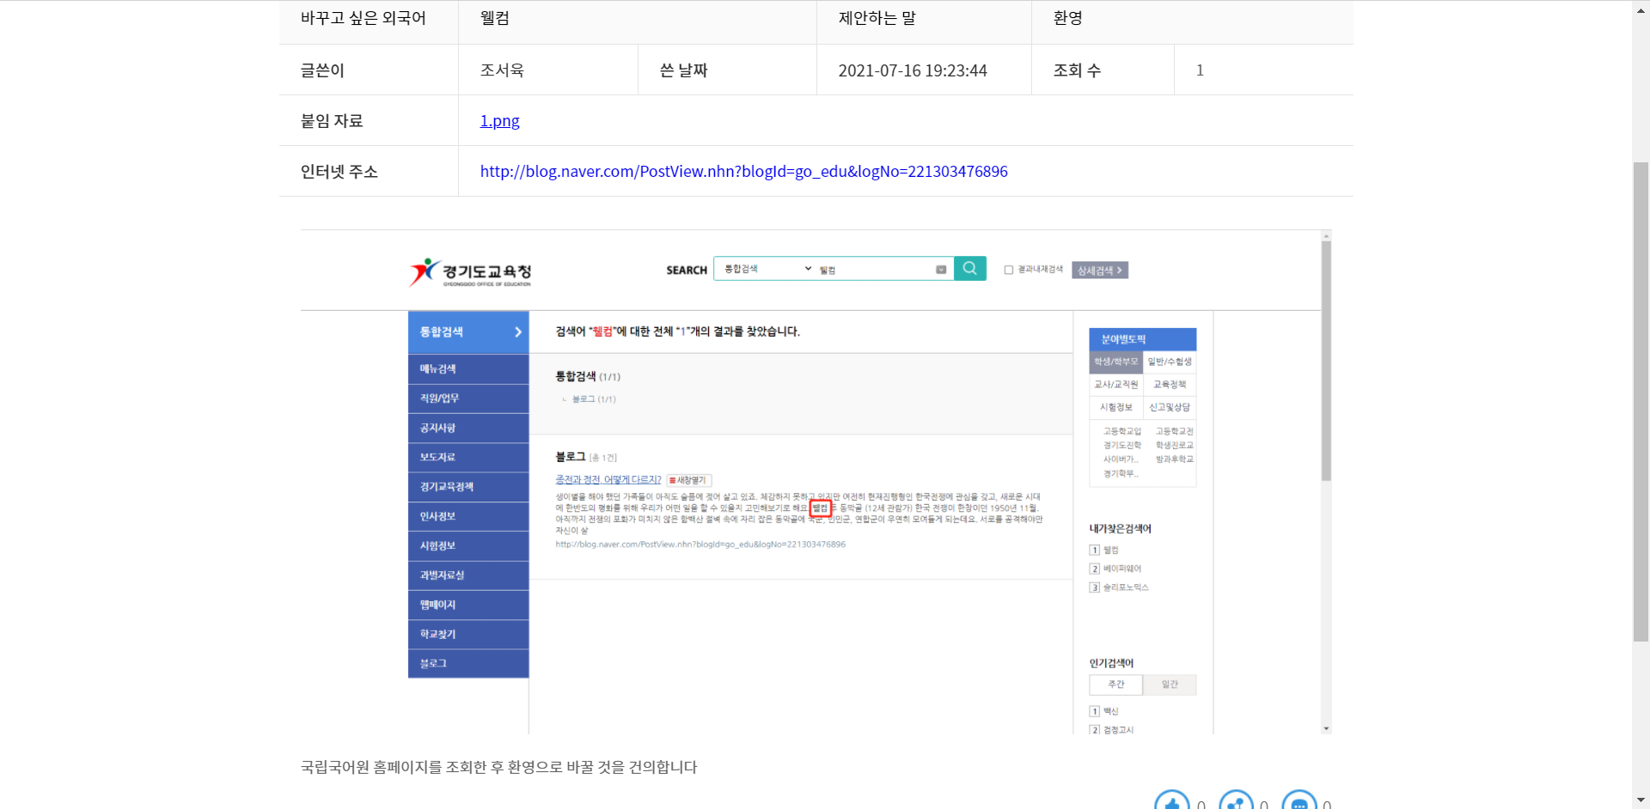
Task: Open the blog.naver.com internet address link
Action: pos(743,172)
